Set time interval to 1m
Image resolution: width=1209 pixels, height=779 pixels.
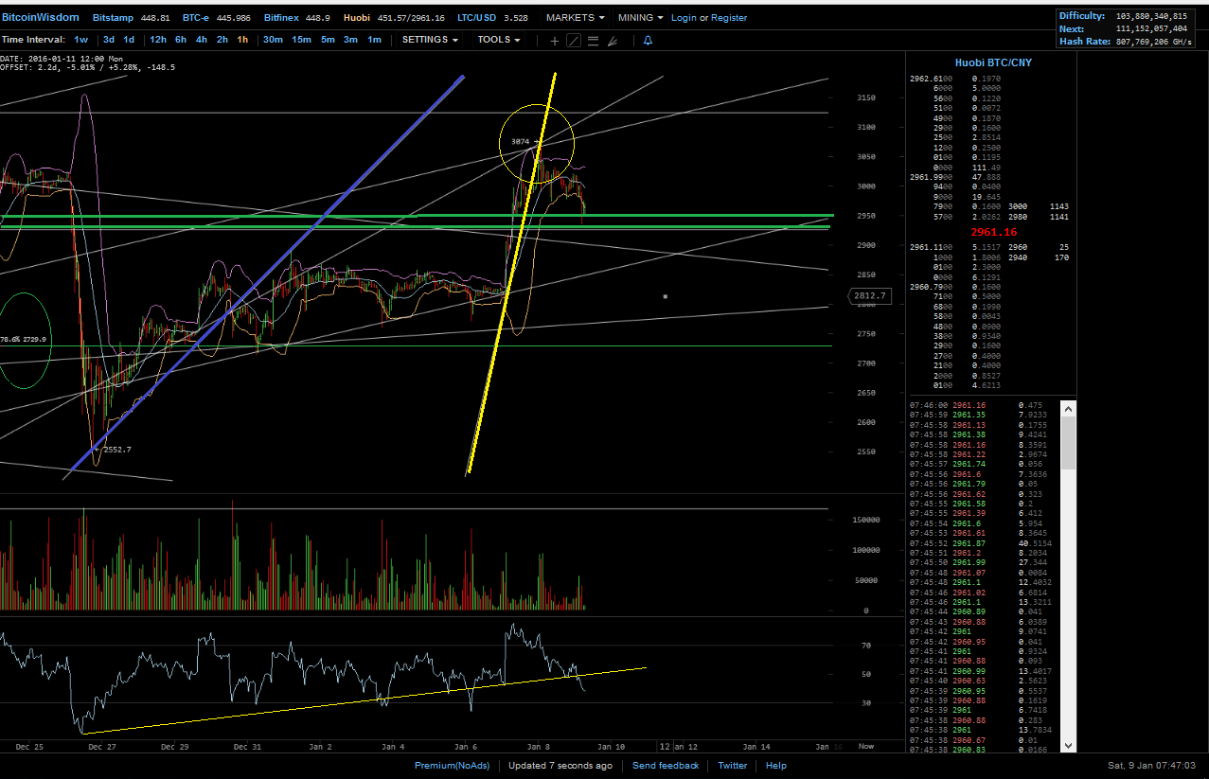point(375,40)
